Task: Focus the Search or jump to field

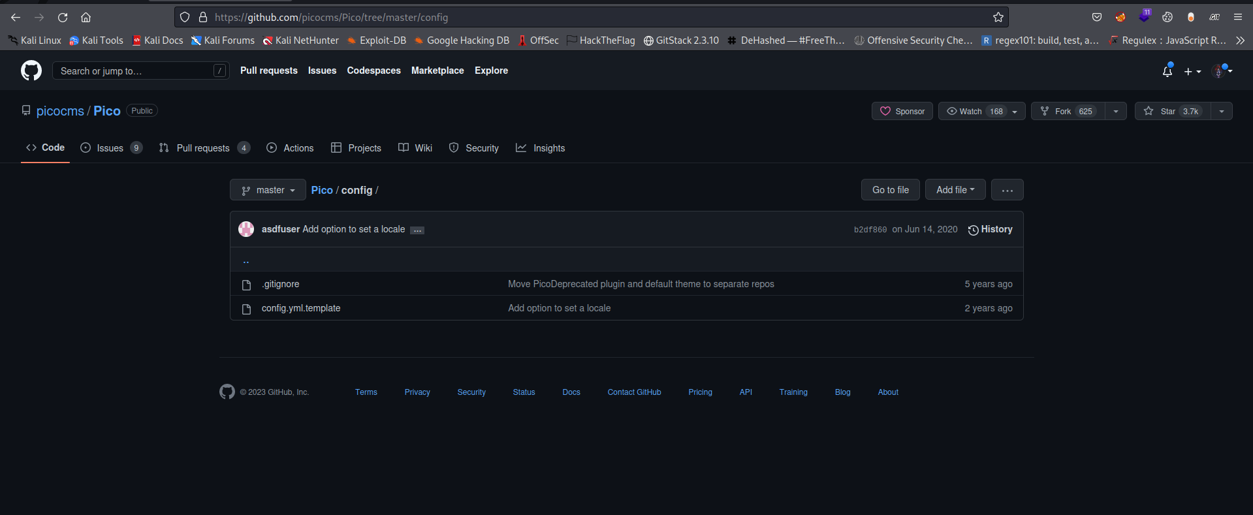Action: point(140,70)
